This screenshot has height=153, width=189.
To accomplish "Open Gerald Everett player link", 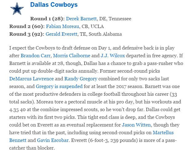I will point(61,34).
